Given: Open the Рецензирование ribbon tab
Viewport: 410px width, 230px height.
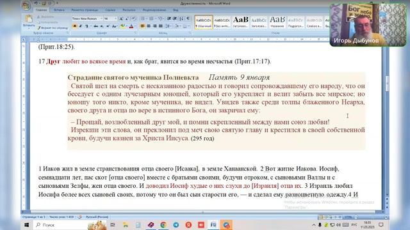Looking at the screenshot, I should [x=154, y=10].
